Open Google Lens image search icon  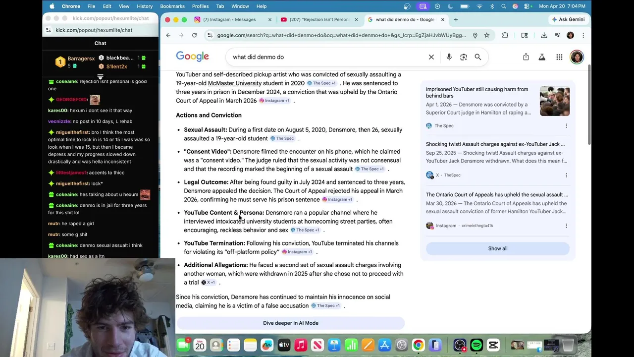(x=464, y=57)
